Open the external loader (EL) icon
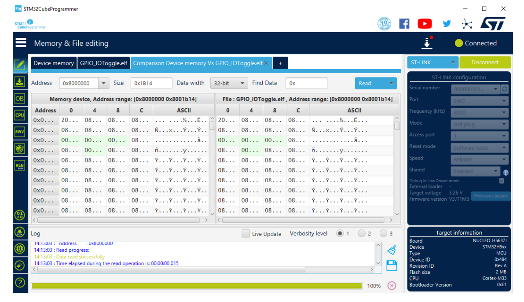The width and height of the screenshot is (524, 302). coord(20,248)
